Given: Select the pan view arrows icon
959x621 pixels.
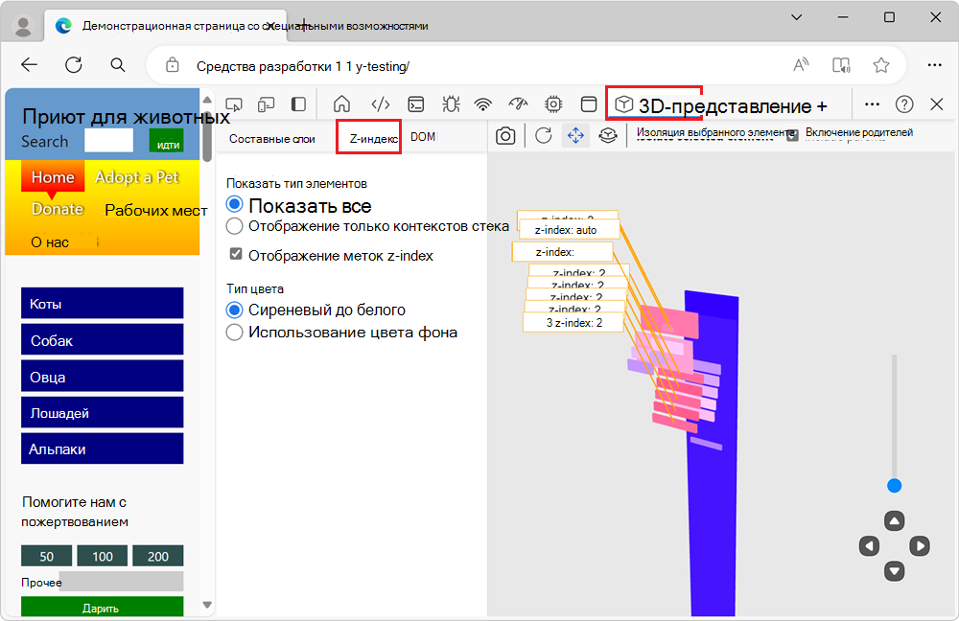Looking at the screenshot, I should point(575,136).
